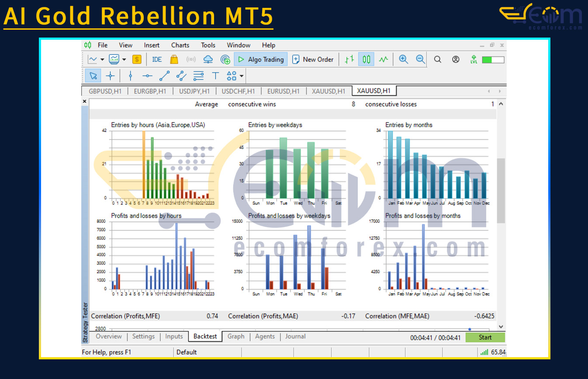Open the IDE MetaEditor button
Viewport: 588px width, 379px height.
tap(157, 59)
